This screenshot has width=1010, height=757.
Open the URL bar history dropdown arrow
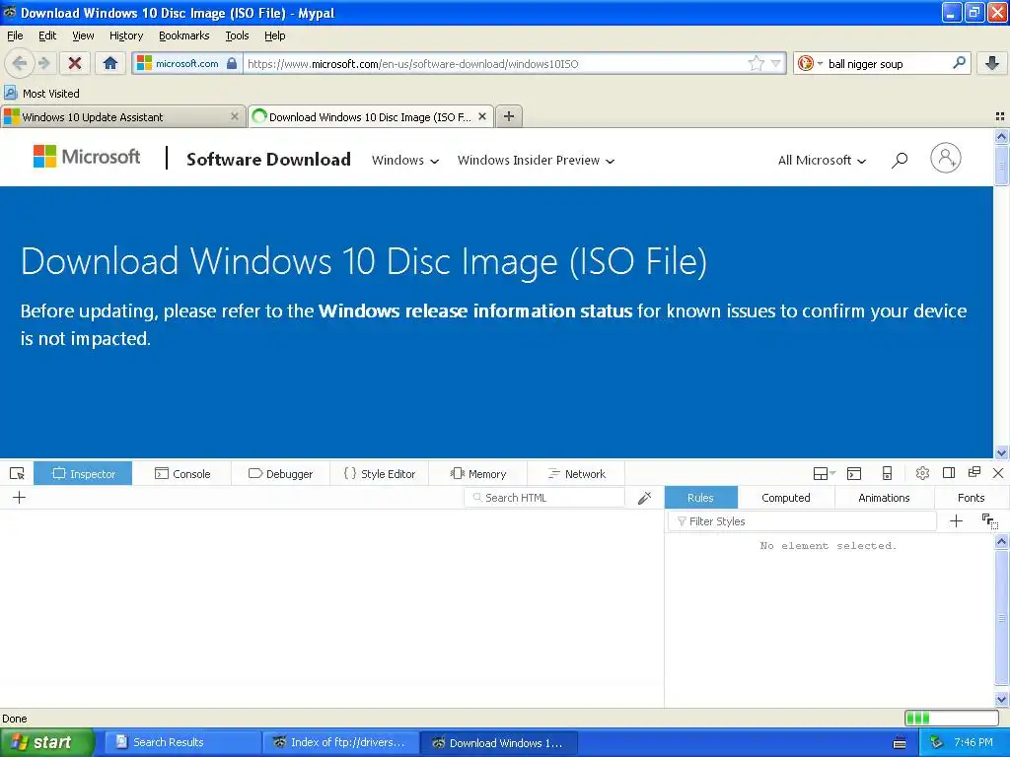pos(775,63)
